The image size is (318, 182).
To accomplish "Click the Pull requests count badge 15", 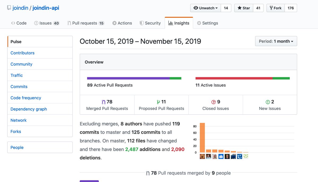I will (x=101, y=23).
